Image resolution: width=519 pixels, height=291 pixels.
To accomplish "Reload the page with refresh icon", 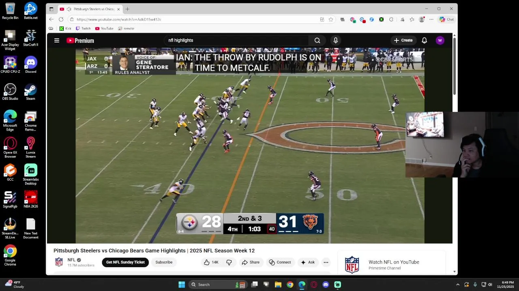I will point(61,19).
